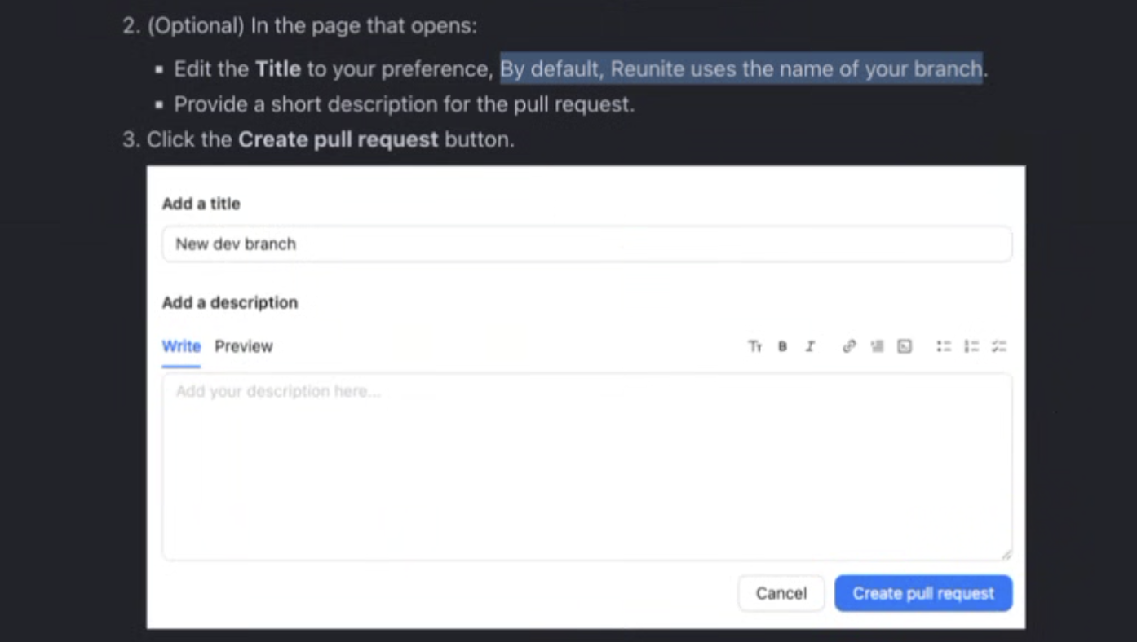Click the highlighted "By default, Reunite" sentence
This screenshot has height=642, width=1137.
pyautogui.click(x=741, y=68)
